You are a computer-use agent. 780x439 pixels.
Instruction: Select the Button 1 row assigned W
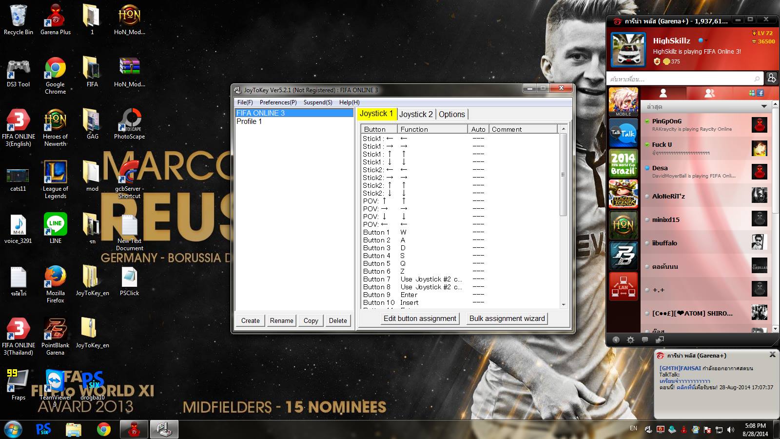[x=459, y=232]
